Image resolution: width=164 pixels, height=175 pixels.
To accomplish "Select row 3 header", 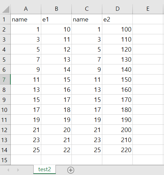I will point(5,39).
